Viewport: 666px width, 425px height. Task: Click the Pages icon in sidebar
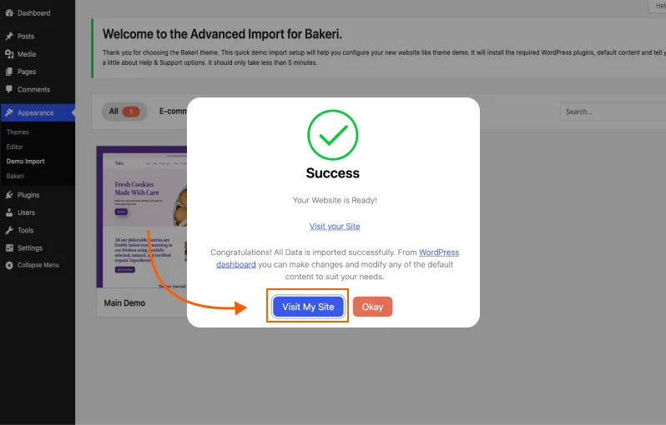(x=9, y=72)
